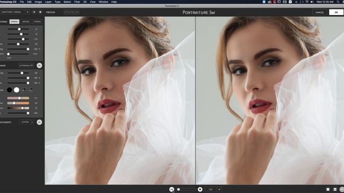The height and width of the screenshot is (193, 344).
Task: Select the Strong smoothing level
Action: [37, 21]
